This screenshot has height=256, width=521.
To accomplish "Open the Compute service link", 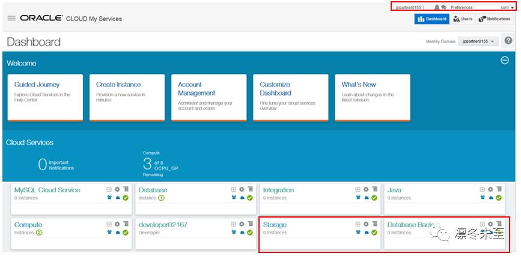I will pyautogui.click(x=28, y=225).
